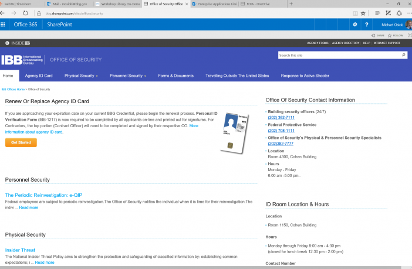Open Forms & Documents nav item

click(x=176, y=76)
